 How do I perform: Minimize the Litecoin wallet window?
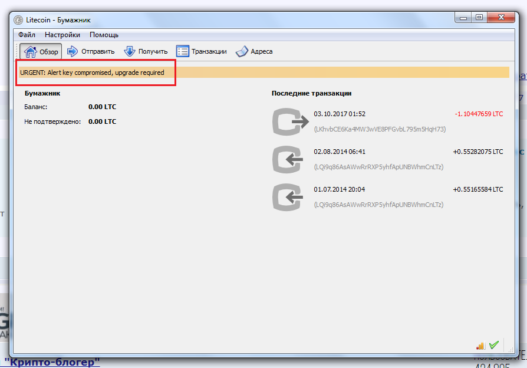[x=463, y=18]
